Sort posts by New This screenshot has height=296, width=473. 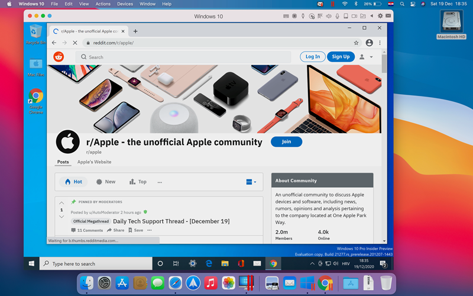(x=106, y=182)
